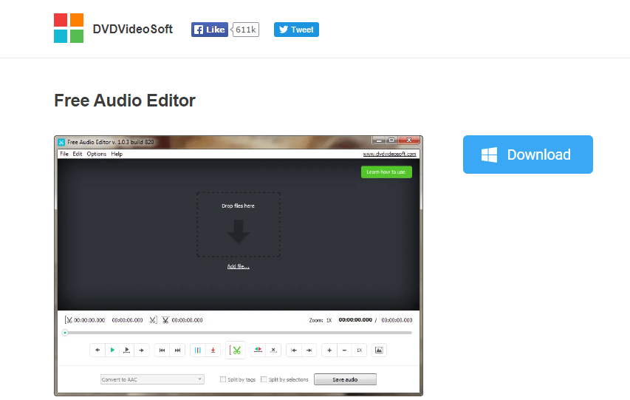Click the cut marker scissors time icon
630x400 pixels.
tap(165, 320)
